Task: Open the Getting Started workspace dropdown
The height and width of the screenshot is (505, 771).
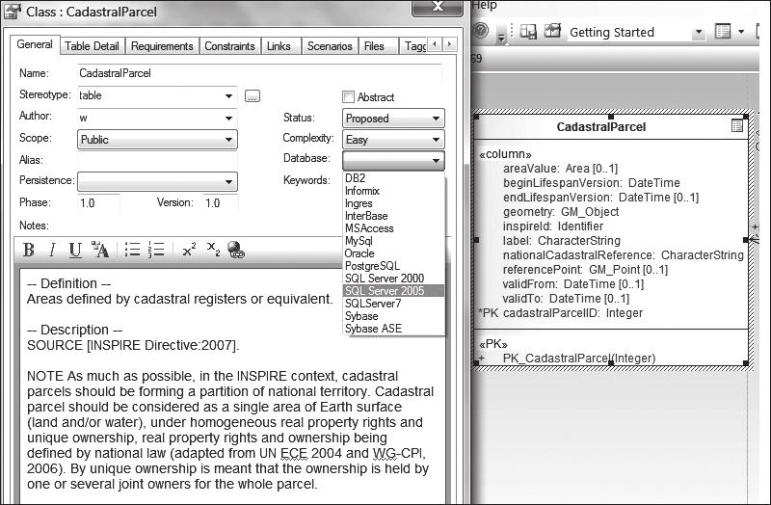Action: pos(698,33)
